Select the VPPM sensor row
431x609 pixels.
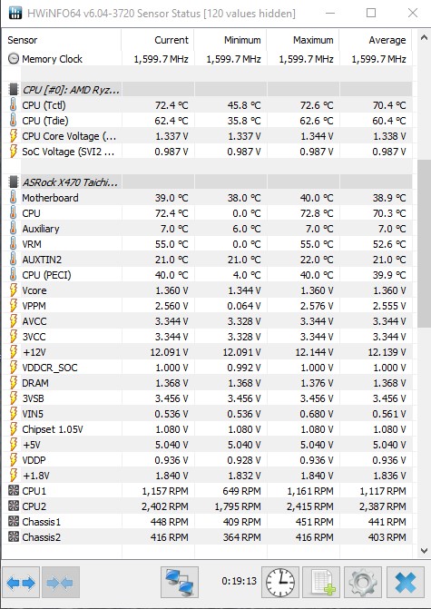tap(209, 306)
